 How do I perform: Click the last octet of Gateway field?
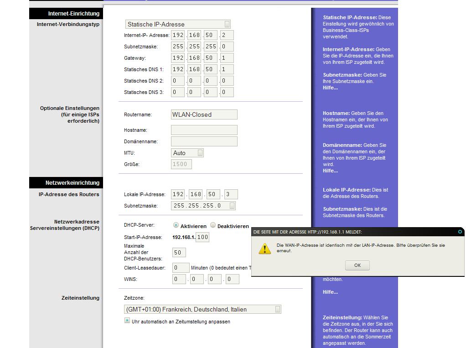pos(227,58)
